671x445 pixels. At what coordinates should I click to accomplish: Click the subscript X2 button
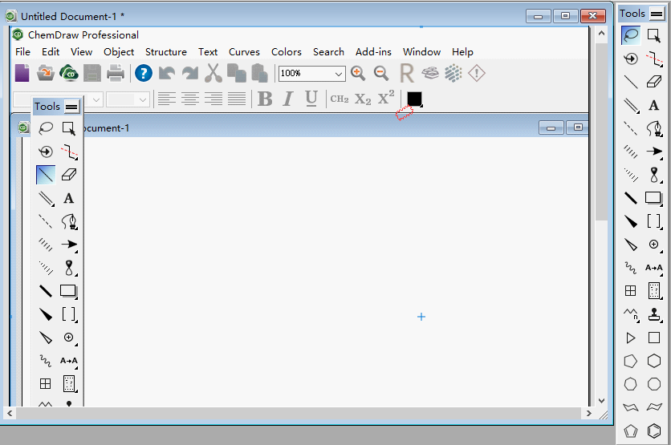pos(363,99)
